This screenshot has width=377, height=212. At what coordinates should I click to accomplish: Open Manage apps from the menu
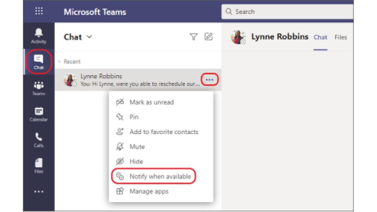pos(149,191)
